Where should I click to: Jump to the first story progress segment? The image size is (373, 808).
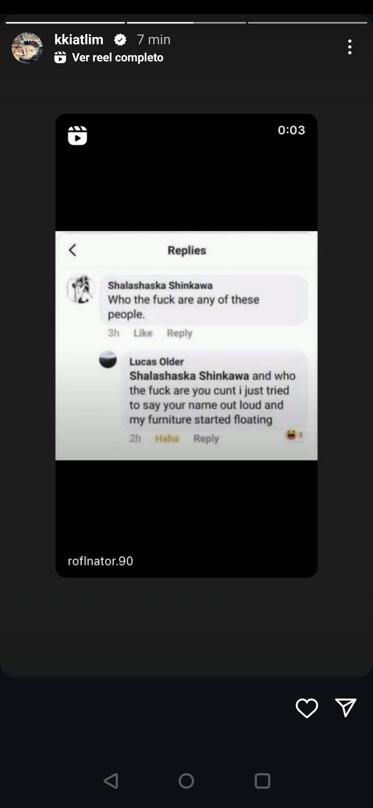65,22
